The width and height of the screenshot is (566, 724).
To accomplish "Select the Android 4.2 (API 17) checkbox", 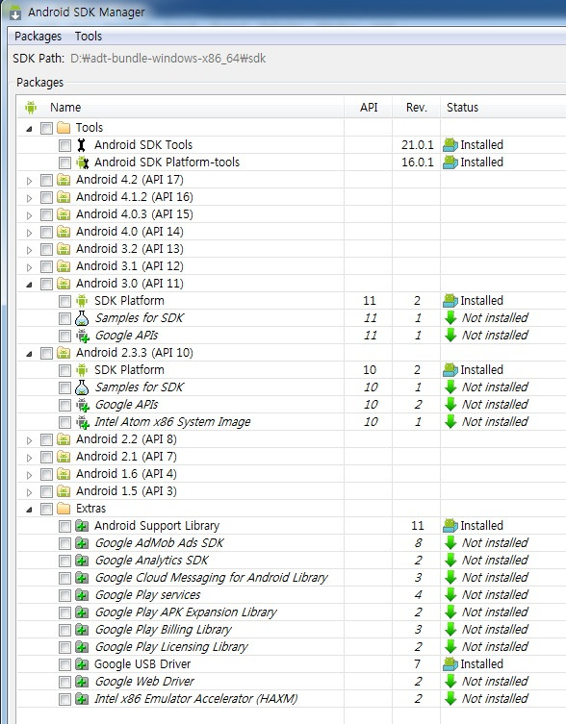I will coord(46,181).
